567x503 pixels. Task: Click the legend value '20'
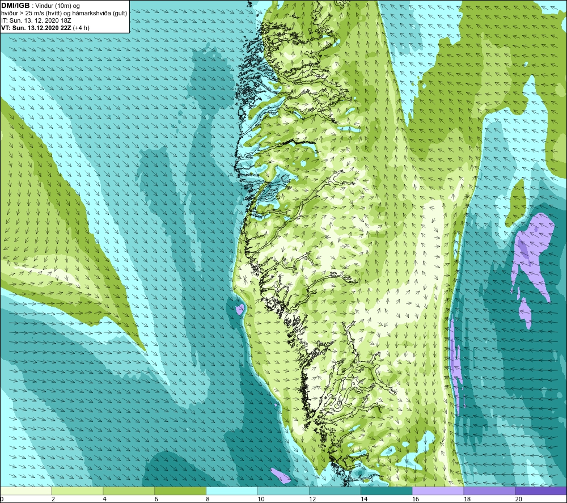click(519, 499)
